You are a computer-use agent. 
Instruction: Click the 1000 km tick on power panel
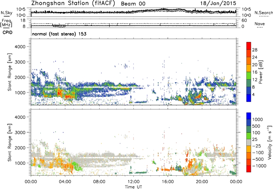[x=20, y=92]
